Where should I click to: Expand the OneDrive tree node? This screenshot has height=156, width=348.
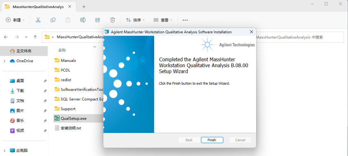tap(5, 61)
